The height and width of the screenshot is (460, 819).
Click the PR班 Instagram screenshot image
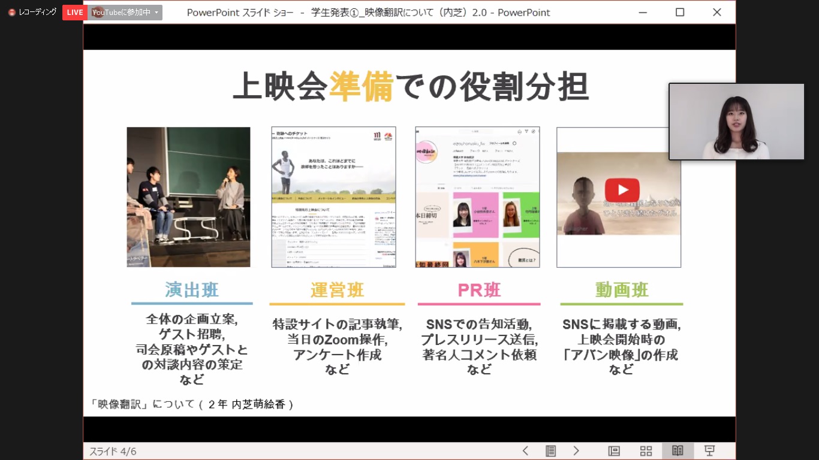(x=477, y=197)
